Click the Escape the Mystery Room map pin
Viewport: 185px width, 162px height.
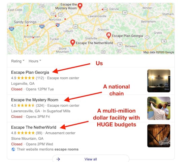tap(80, 6)
